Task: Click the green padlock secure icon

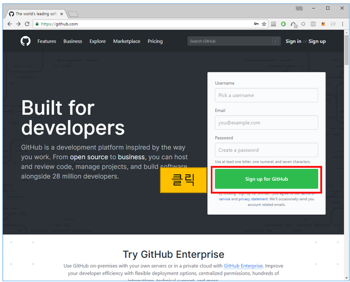Action: click(37, 24)
